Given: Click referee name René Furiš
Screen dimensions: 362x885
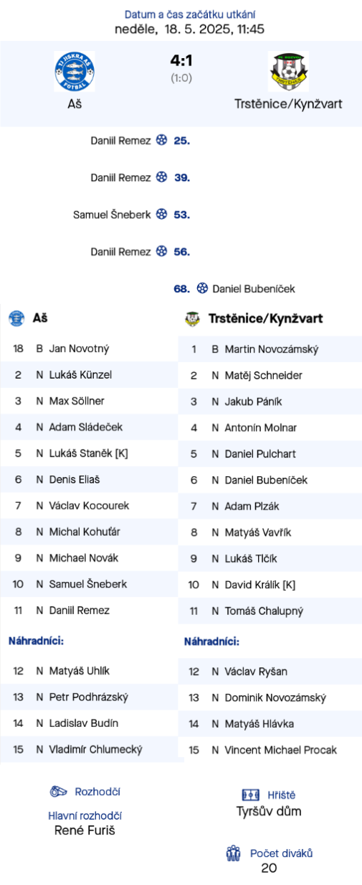Looking at the screenshot, I should 85,830.
